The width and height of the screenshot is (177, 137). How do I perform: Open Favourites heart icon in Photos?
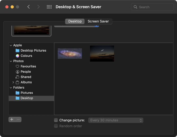[x=17, y=66]
